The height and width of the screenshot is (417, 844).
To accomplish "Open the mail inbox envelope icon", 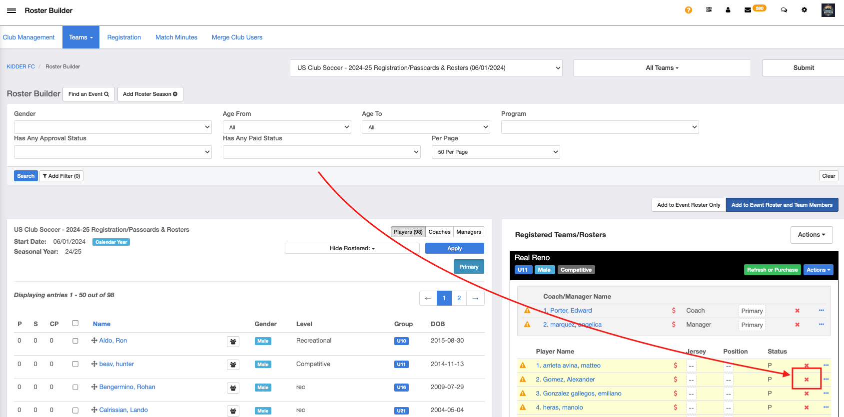I will pyautogui.click(x=748, y=10).
